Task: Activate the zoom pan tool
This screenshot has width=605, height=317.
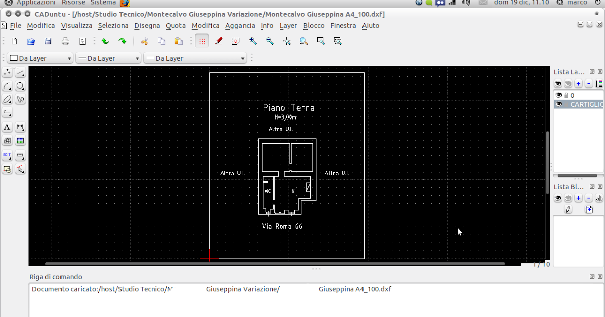Action: click(338, 41)
